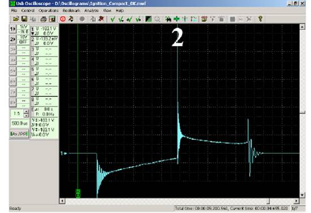Click the save oscillogram floppy icon
This screenshot has width=311, height=213.
tap(24, 19)
